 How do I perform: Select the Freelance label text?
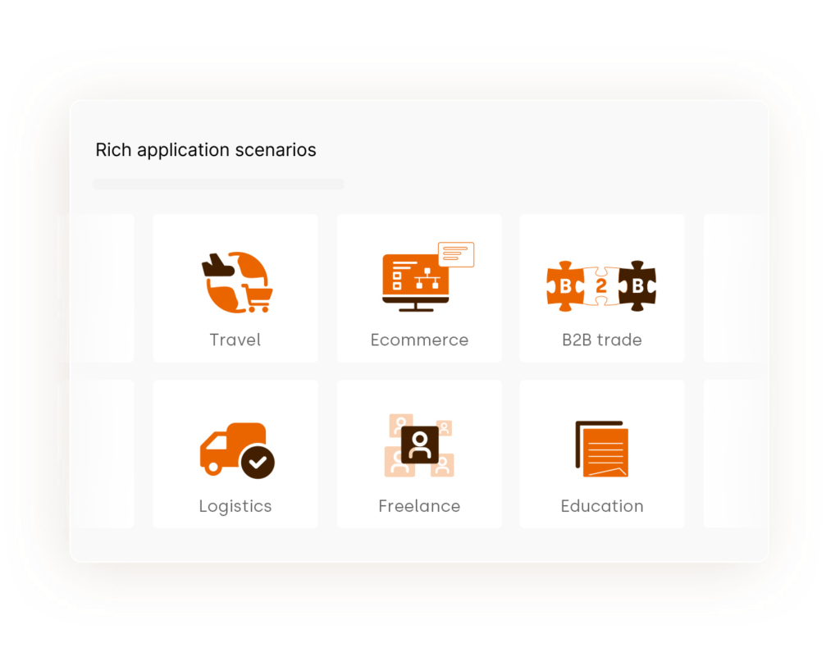(419, 506)
